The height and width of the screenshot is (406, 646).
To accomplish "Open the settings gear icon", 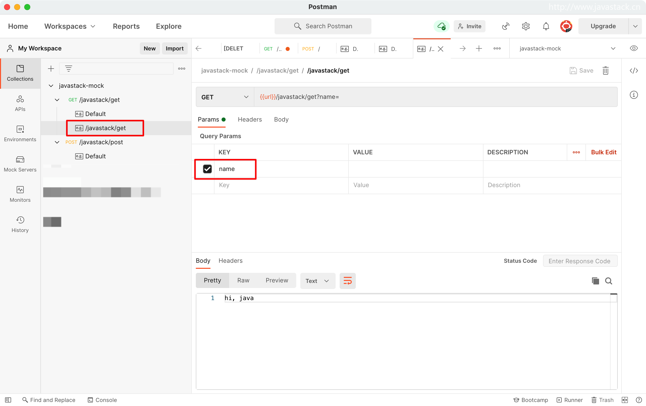I will (526, 26).
